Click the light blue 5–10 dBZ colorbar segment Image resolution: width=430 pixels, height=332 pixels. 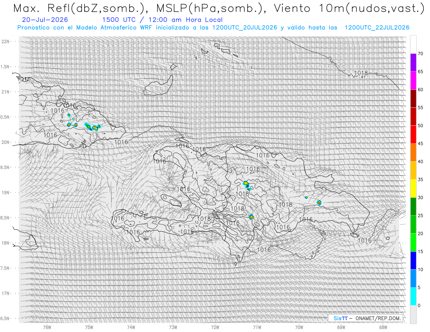[x=413, y=279]
